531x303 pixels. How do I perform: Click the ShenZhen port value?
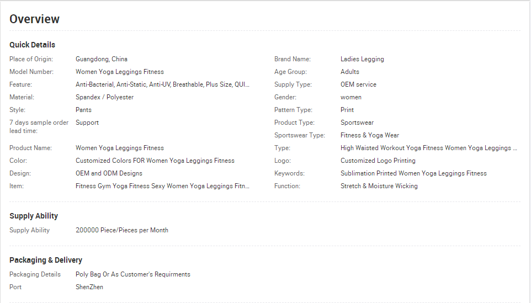89,287
